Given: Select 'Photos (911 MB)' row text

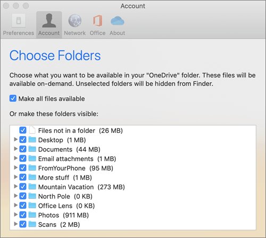Looking at the screenshot, I should 63,215.
